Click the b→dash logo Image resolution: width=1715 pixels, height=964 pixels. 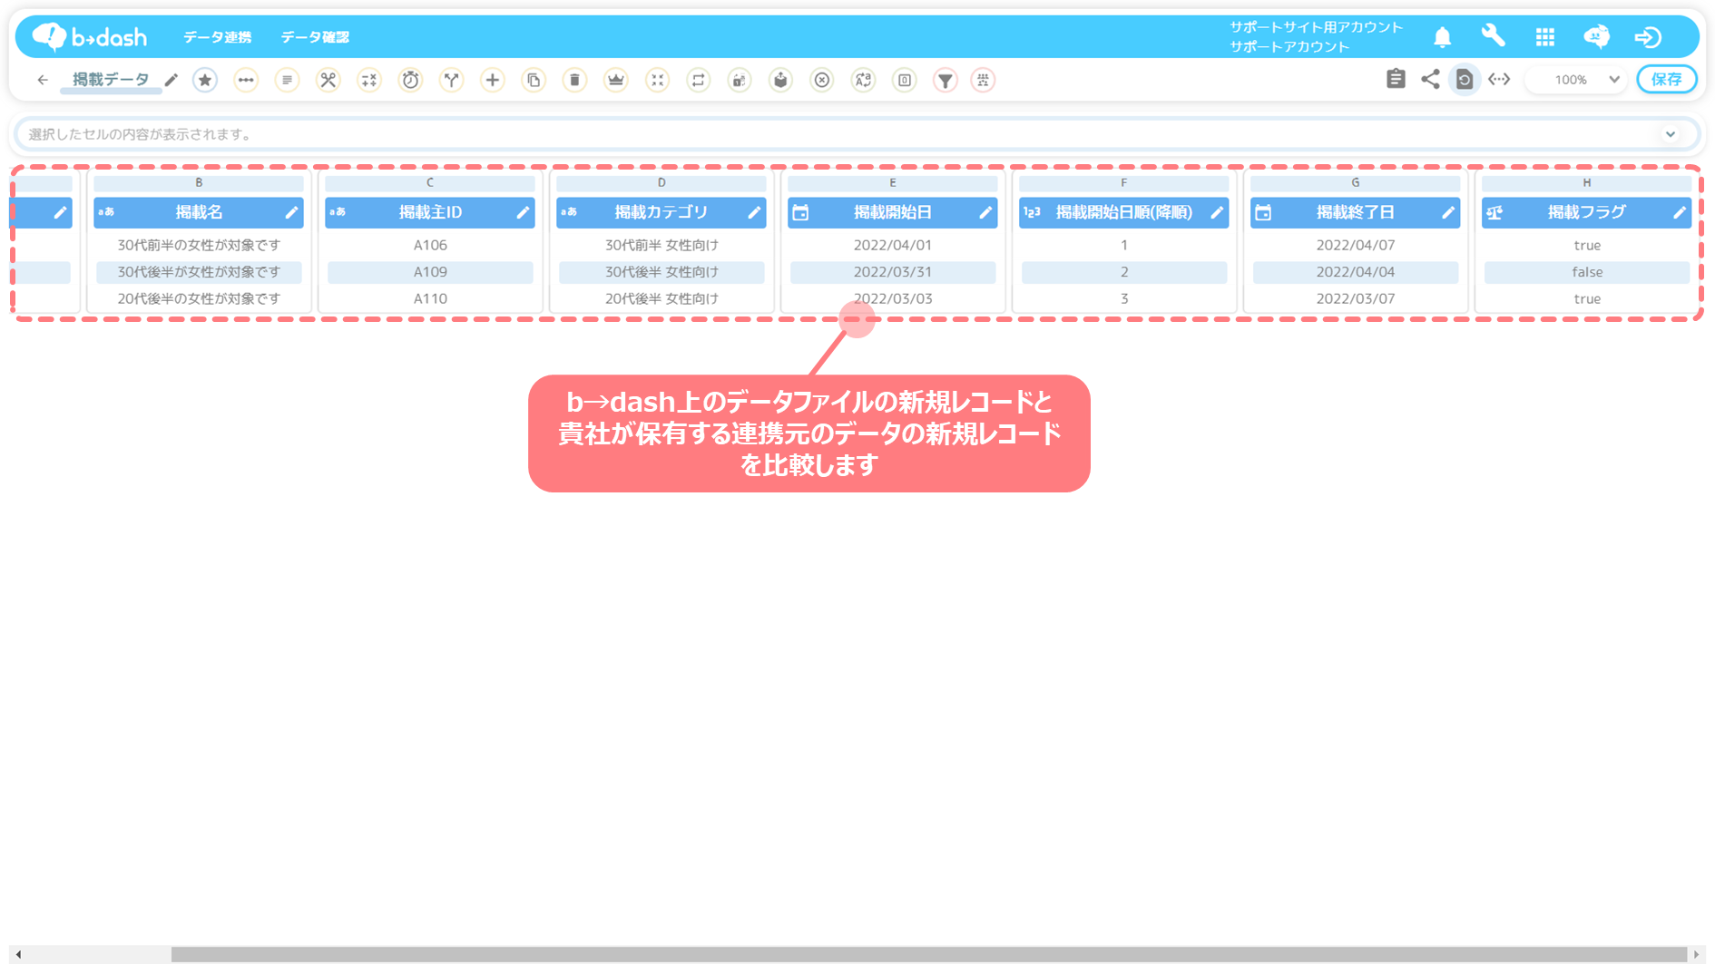click(x=89, y=36)
